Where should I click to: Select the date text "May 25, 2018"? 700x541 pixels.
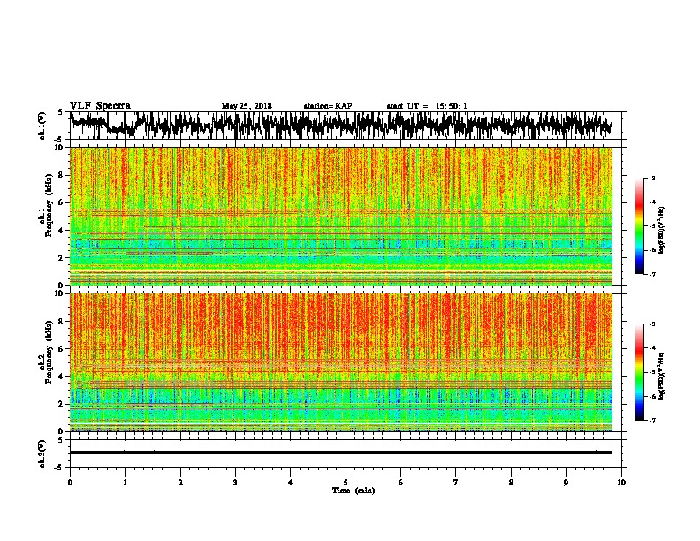247,106
